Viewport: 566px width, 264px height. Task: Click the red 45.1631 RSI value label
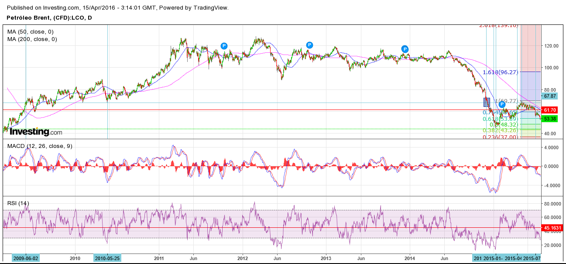coord(552,227)
